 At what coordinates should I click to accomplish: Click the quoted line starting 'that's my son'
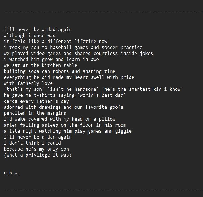click(x=93, y=89)
